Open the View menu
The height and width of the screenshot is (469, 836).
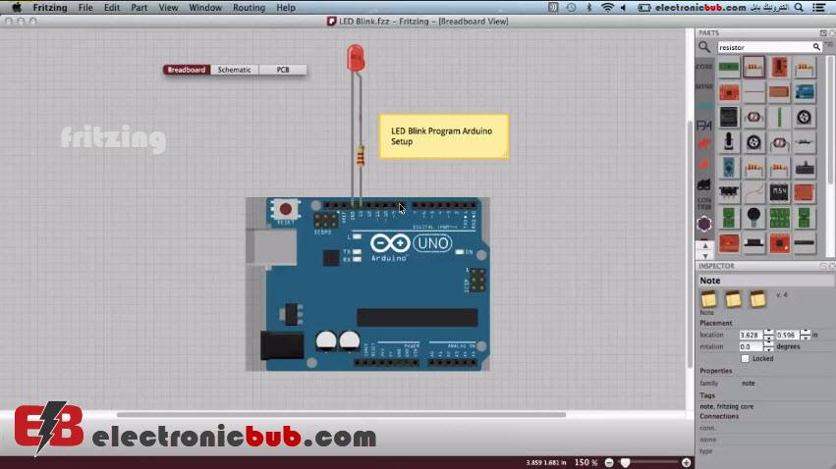coord(168,8)
